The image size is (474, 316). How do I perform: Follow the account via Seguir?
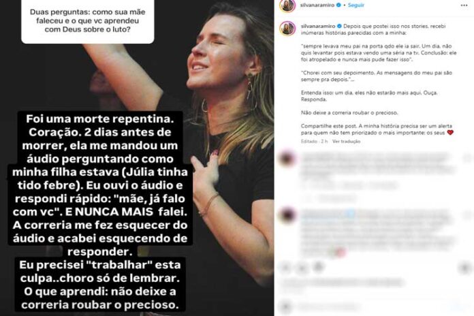[356, 5]
